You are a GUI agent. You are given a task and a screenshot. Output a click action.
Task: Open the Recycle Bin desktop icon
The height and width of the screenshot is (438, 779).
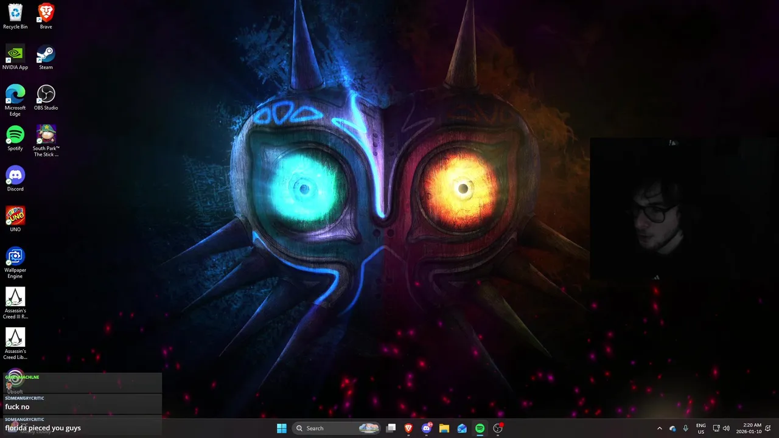pyautogui.click(x=15, y=16)
